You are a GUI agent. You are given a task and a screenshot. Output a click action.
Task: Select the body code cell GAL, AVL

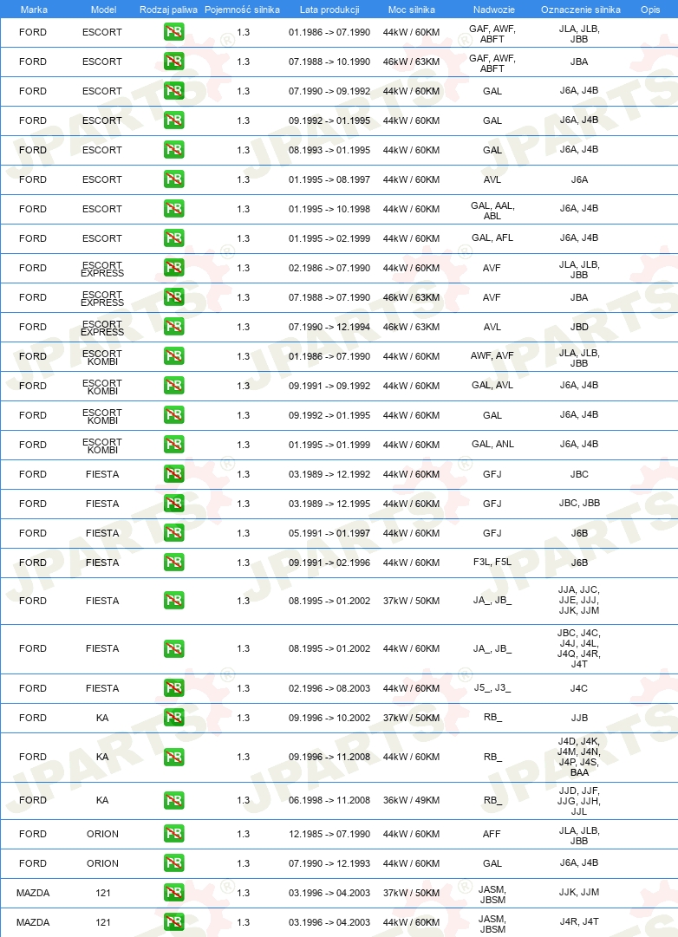(492, 386)
